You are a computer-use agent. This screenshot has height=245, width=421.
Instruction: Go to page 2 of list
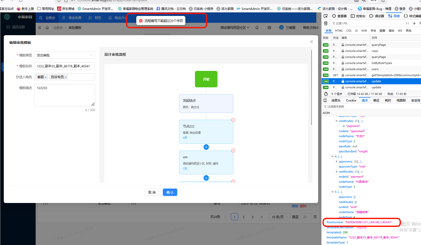click(243, 217)
